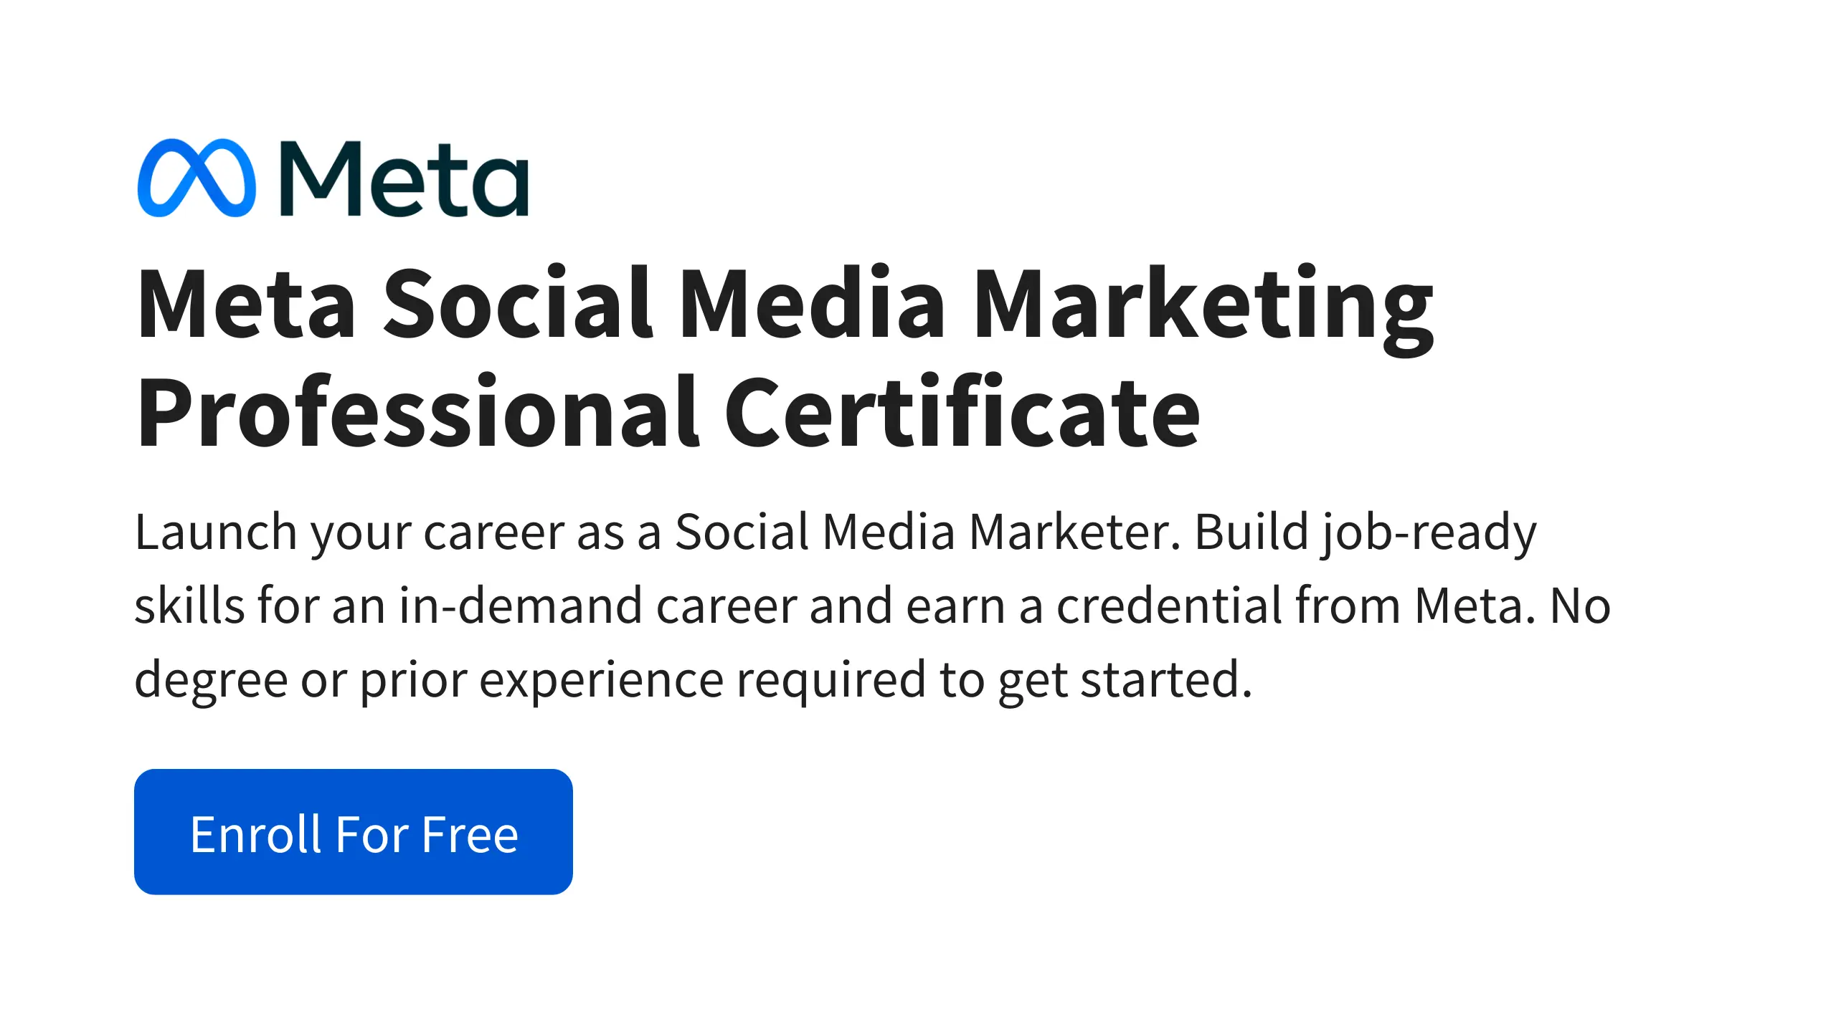Click "required to get started" text
1836x1032 pixels.
pyautogui.click(x=993, y=679)
